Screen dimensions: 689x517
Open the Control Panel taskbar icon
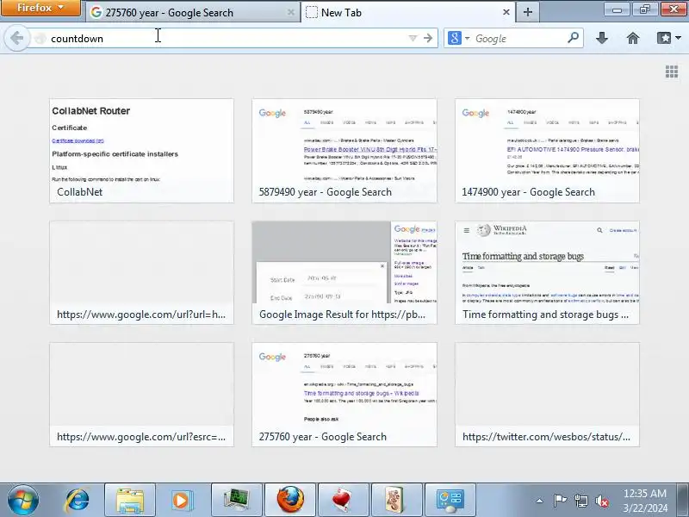click(450, 501)
